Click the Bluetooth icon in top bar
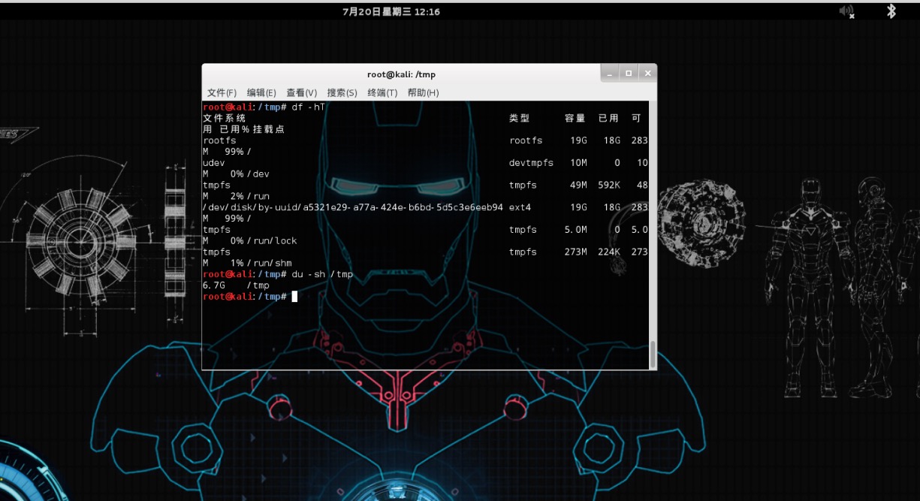Image resolution: width=920 pixels, height=501 pixels. (891, 11)
